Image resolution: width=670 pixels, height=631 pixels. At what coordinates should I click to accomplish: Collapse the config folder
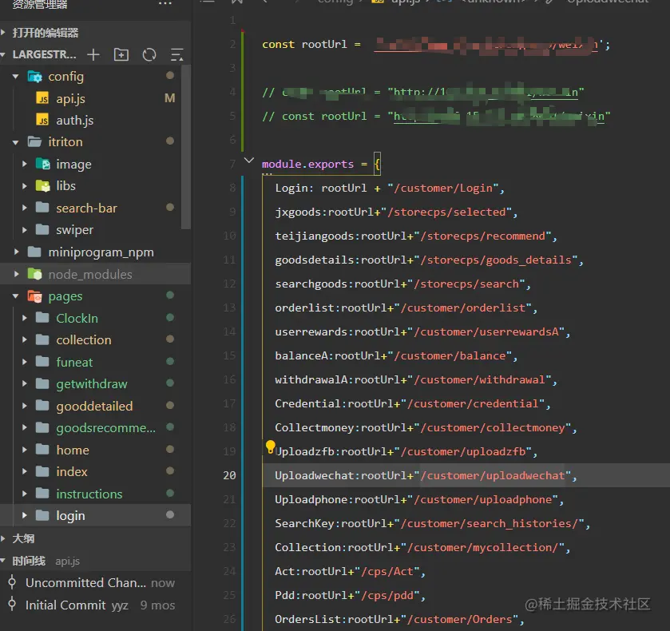click(x=16, y=77)
